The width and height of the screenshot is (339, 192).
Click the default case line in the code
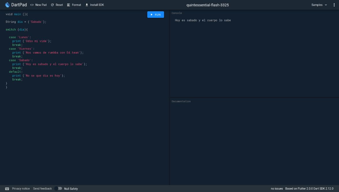pyautogui.click(x=15, y=72)
